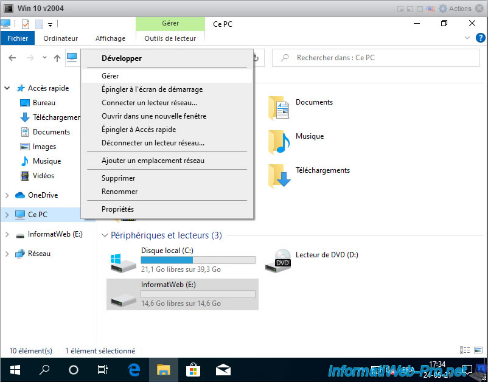The width and height of the screenshot is (488, 382).
Task: Open the Microsoft Store taskbar icon
Action: click(x=193, y=369)
